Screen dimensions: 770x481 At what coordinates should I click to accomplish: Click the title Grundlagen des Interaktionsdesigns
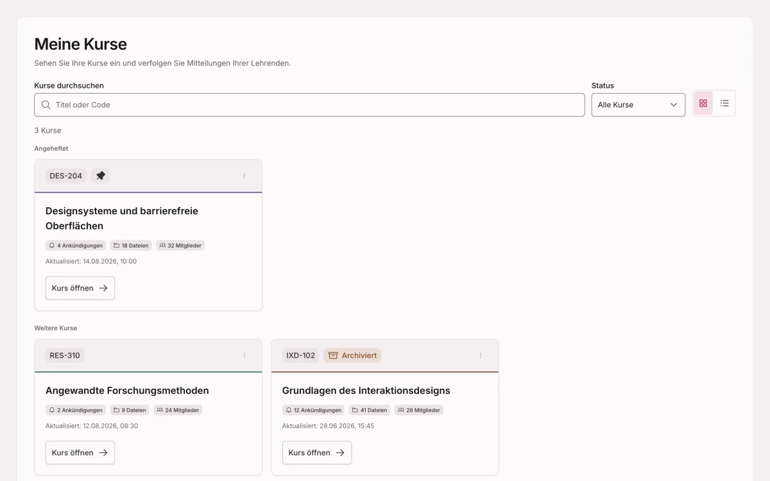tap(366, 391)
